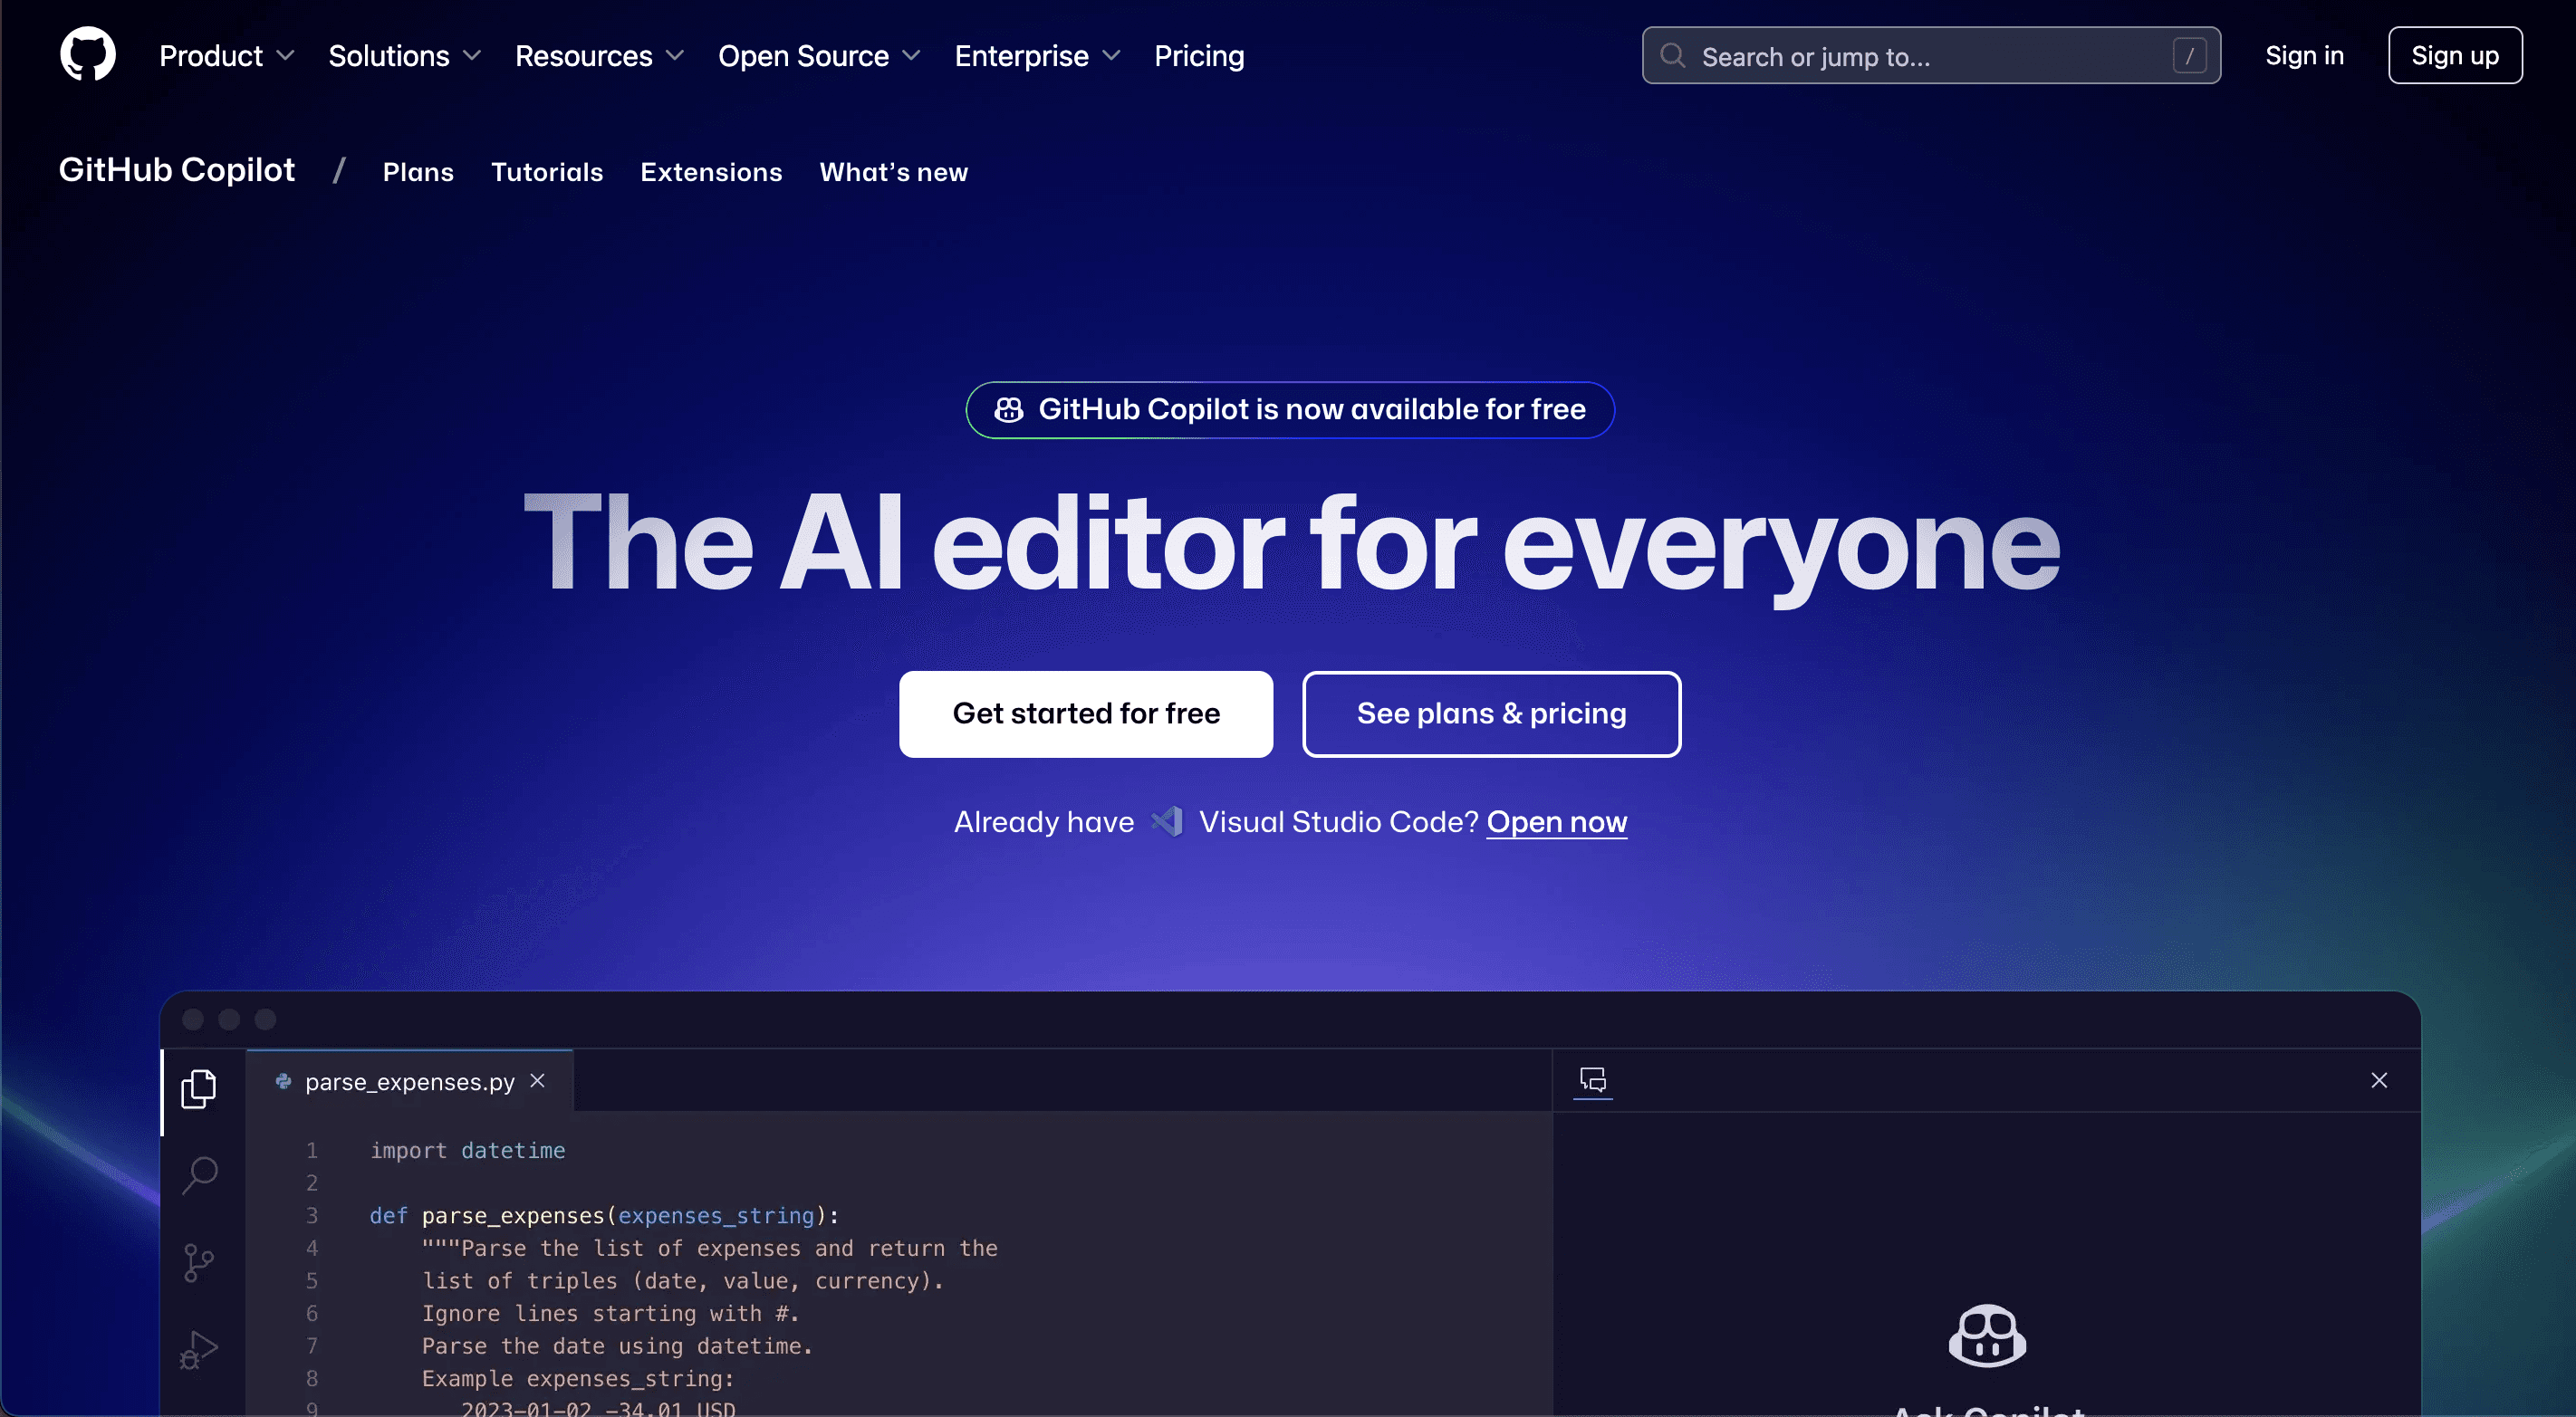
Task: Click the large Copilot logo in chat panel
Action: pos(1987,1336)
